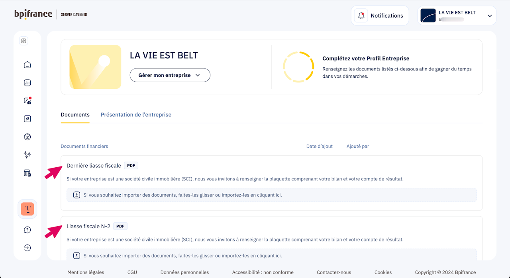Open the sparkles icon in sidebar
510x278 pixels.
pos(27,155)
